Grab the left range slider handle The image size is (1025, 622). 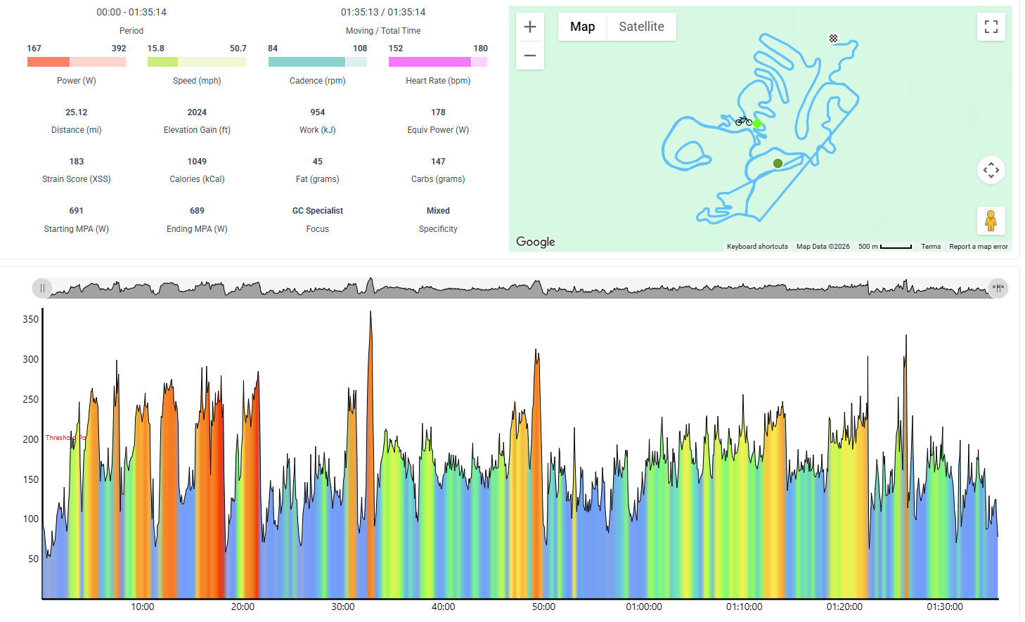[42, 288]
